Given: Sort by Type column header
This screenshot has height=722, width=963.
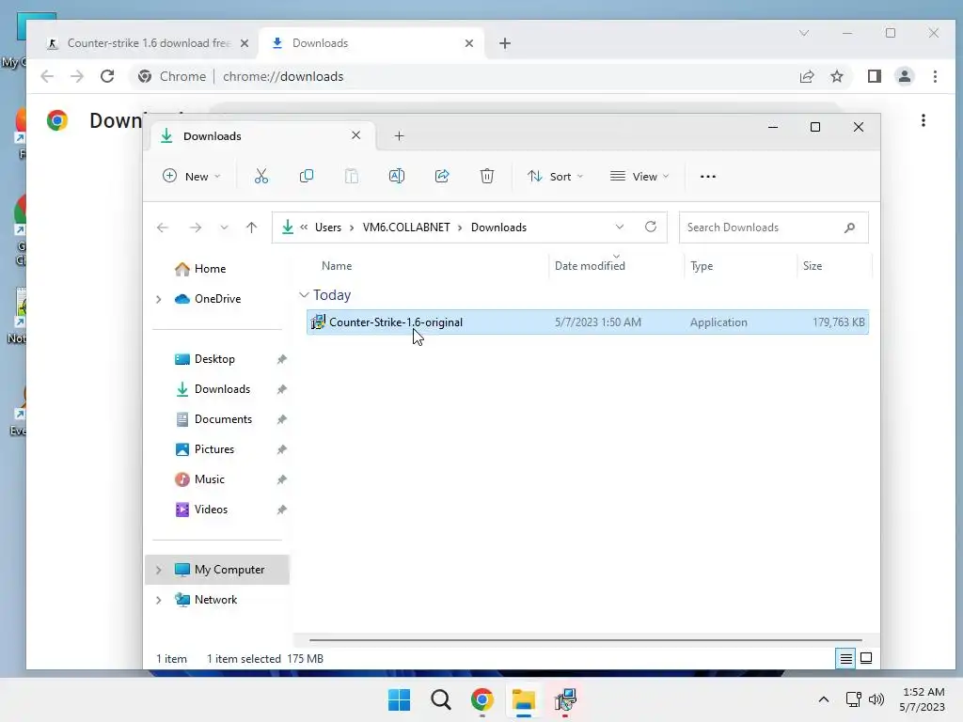Looking at the screenshot, I should pyautogui.click(x=702, y=266).
